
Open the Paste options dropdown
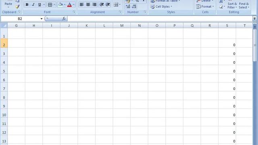point(8,7)
